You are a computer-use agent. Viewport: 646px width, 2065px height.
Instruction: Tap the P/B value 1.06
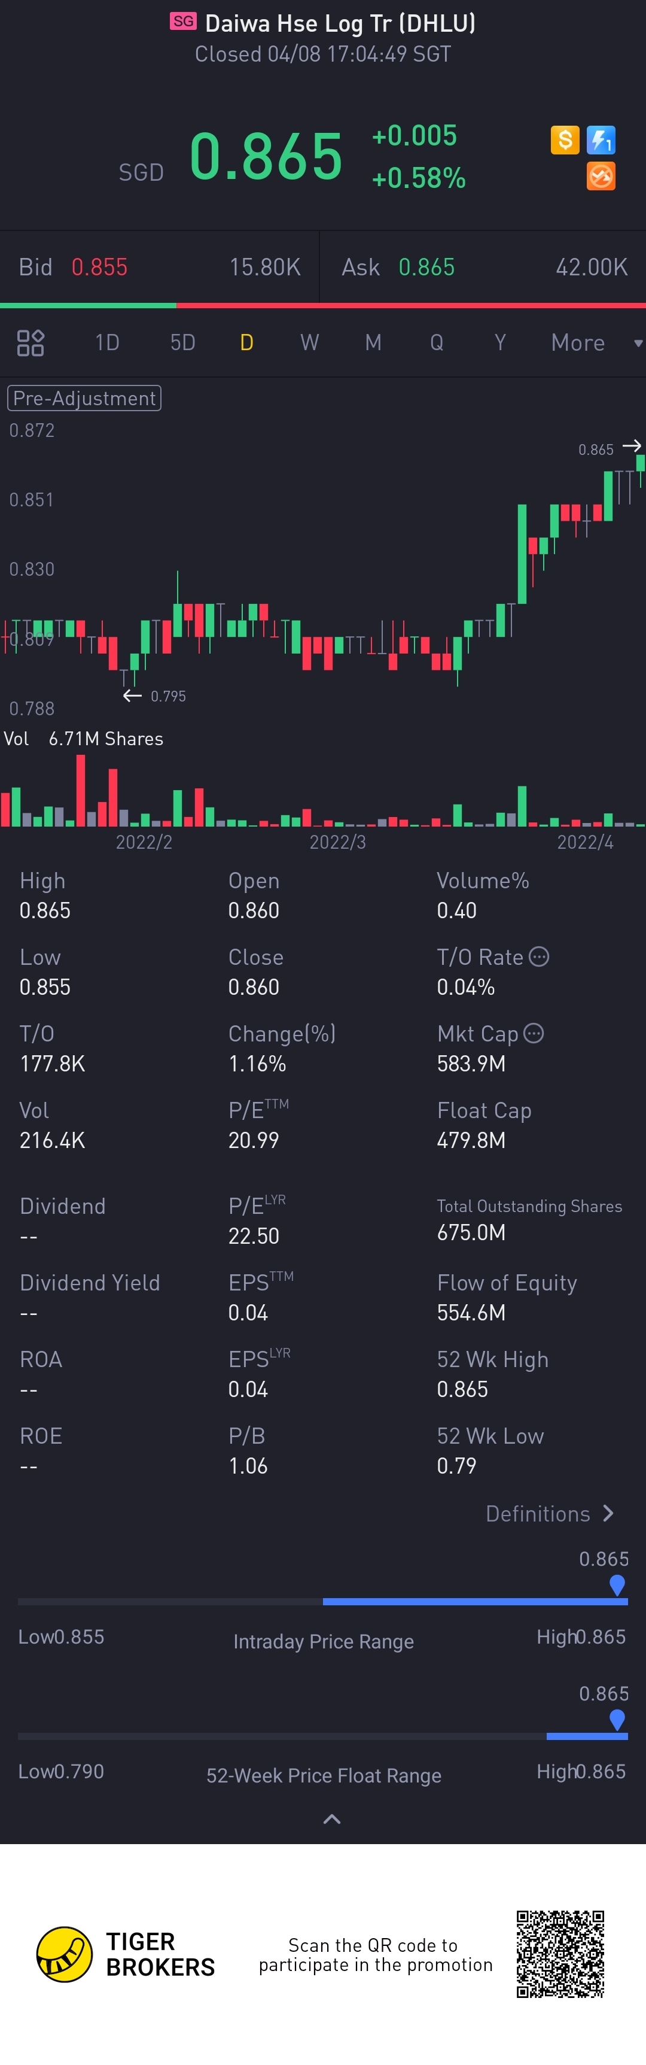[x=248, y=1465]
